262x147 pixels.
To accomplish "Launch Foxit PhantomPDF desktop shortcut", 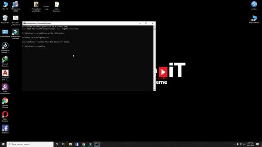I will (x=5, y=89).
